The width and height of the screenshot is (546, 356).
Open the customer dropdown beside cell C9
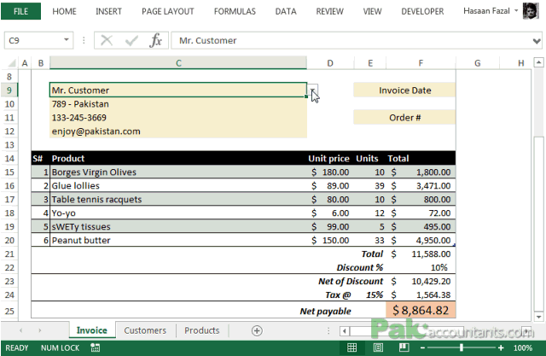pos(313,90)
